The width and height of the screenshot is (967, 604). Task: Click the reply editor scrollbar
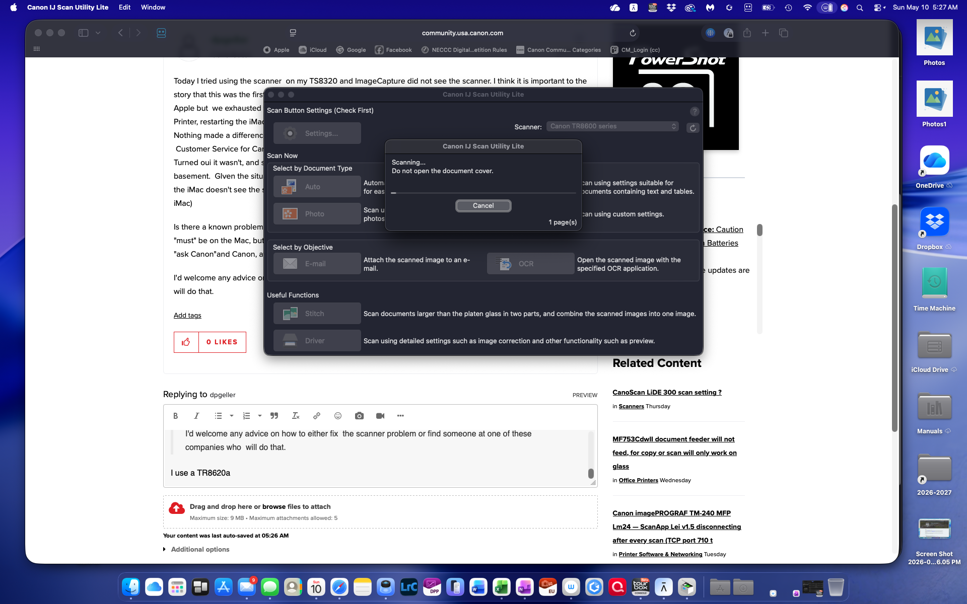point(591,474)
